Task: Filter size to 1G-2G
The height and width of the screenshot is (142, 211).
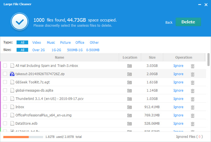Action: [56, 50]
